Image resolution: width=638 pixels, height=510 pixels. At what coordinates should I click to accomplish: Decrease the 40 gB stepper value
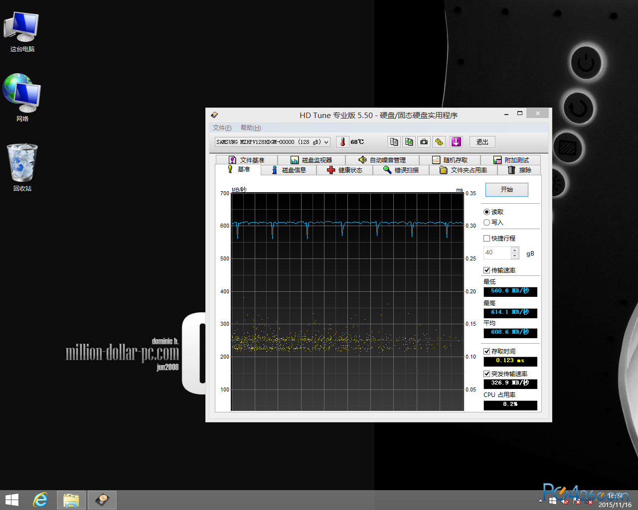(x=515, y=256)
